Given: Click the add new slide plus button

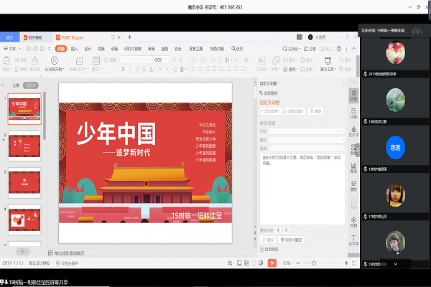Looking at the screenshot, I should (23, 252).
